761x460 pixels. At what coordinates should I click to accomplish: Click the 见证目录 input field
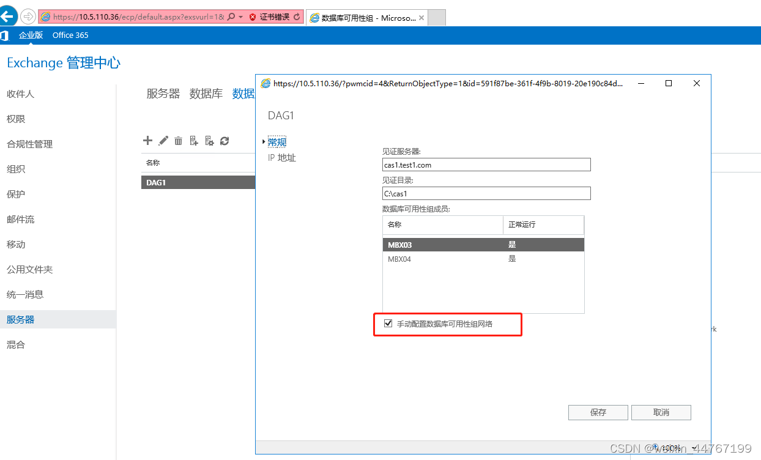[486, 193]
